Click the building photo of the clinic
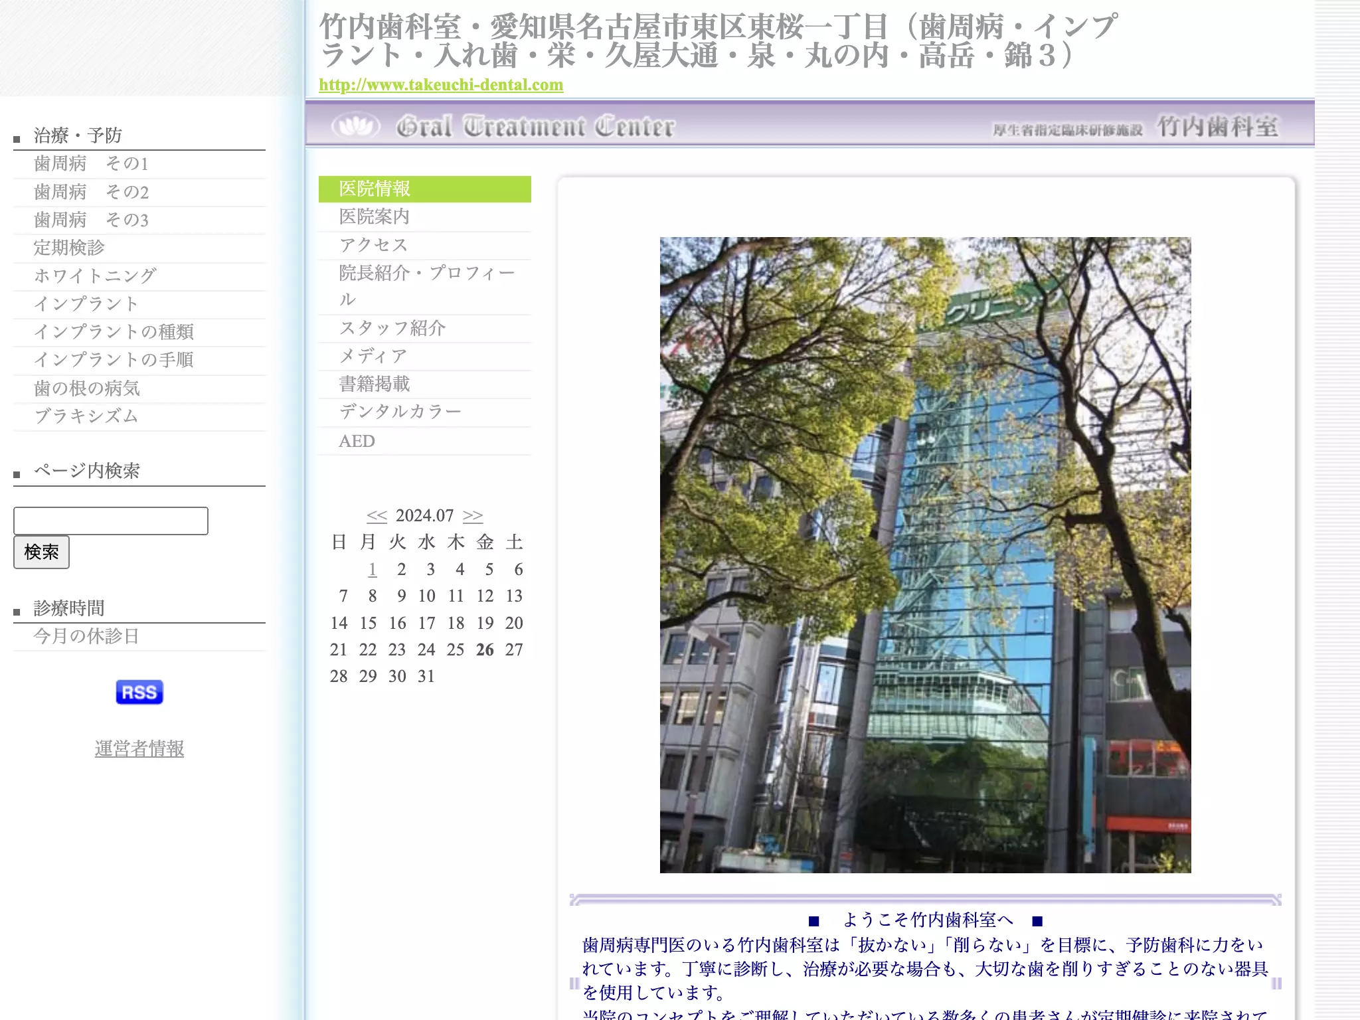 (x=925, y=554)
